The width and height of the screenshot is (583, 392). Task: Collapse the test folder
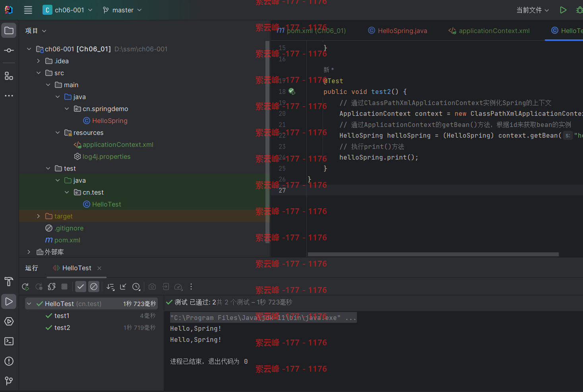48,168
